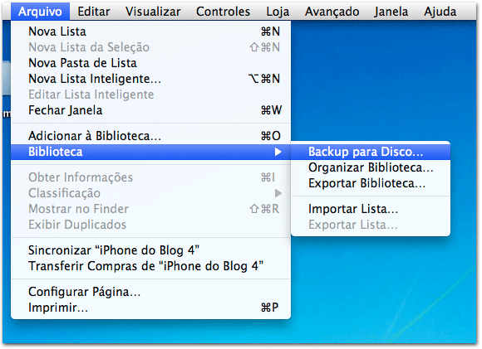Select Fechar Janela
This screenshot has height=349, width=482.
point(150,110)
